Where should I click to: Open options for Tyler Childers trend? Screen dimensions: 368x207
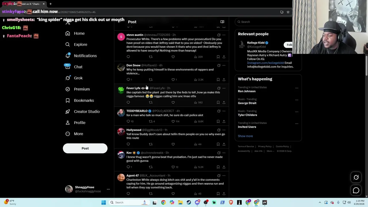(x=297, y=112)
